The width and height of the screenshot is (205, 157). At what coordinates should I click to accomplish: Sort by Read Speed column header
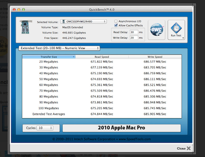pos(102,57)
